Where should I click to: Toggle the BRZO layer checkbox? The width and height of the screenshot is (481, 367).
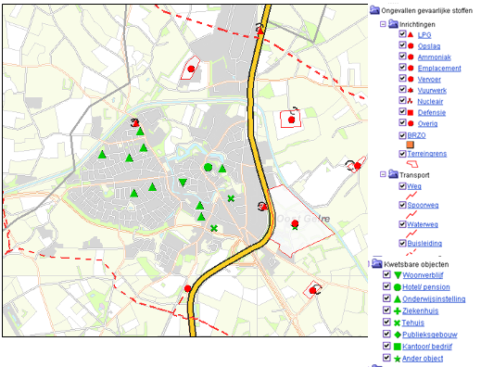tap(402, 135)
